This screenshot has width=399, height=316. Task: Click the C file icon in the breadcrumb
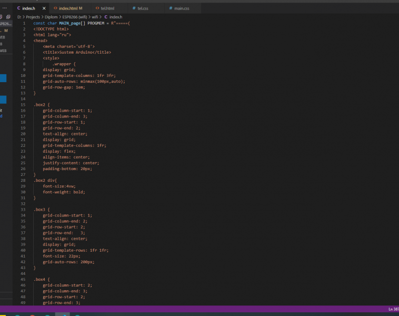tap(106, 17)
